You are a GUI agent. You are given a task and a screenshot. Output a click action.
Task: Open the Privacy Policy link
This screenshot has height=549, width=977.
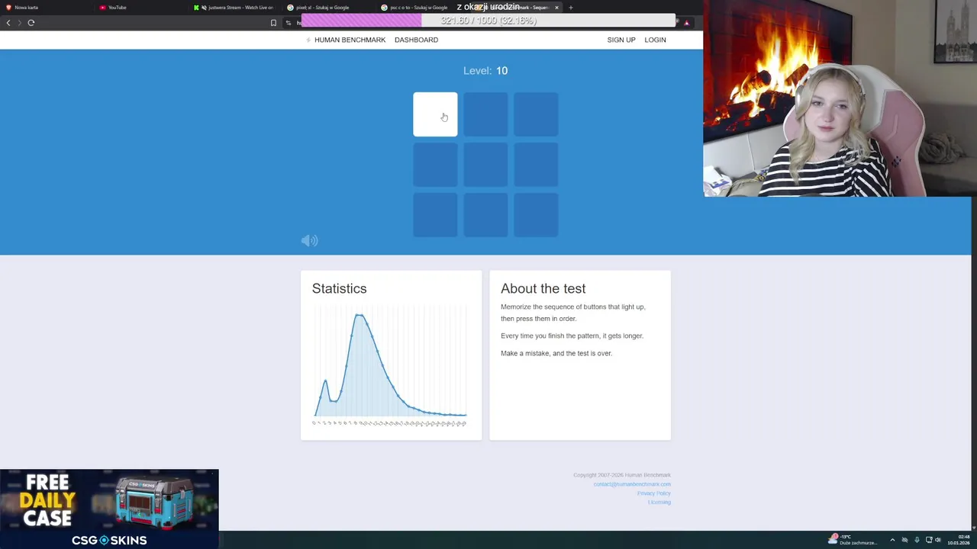tap(653, 493)
